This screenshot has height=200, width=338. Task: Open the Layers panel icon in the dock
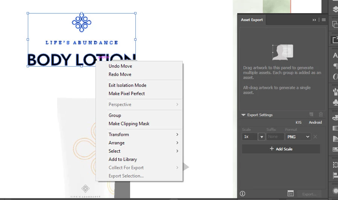(335, 9)
